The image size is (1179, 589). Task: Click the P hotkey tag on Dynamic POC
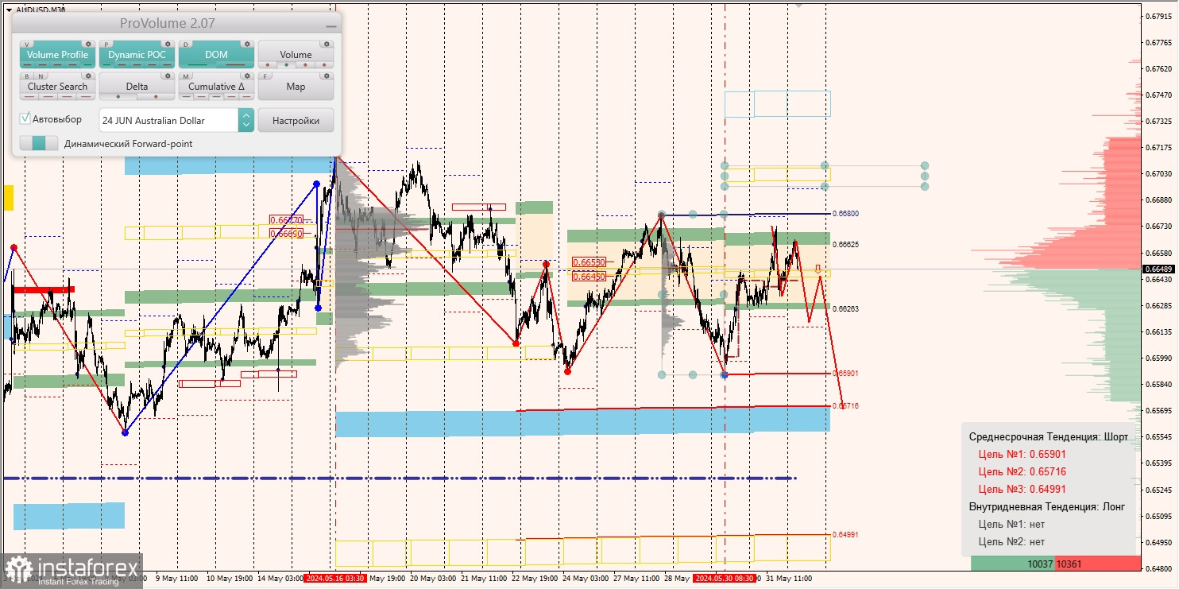pyautogui.click(x=106, y=45)
